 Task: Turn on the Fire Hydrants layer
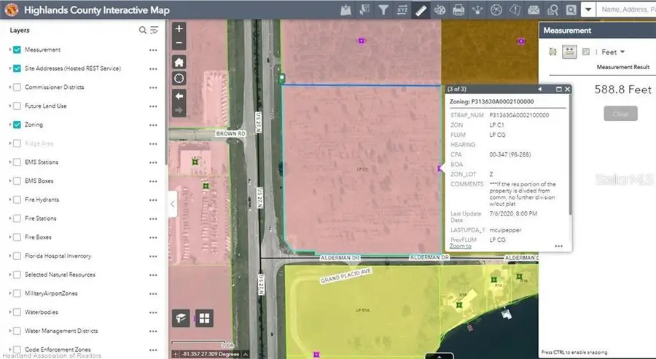click(17, 200)
